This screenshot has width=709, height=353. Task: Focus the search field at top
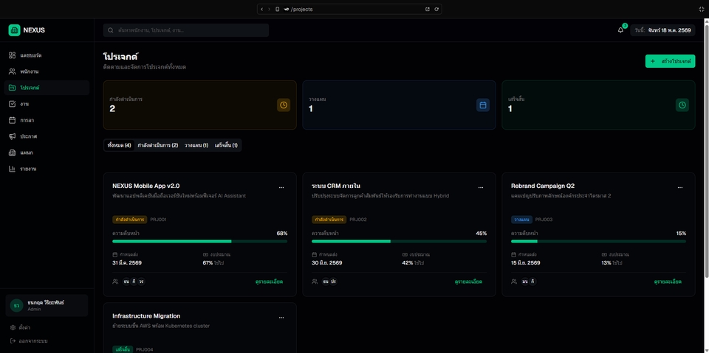[186, 30]
